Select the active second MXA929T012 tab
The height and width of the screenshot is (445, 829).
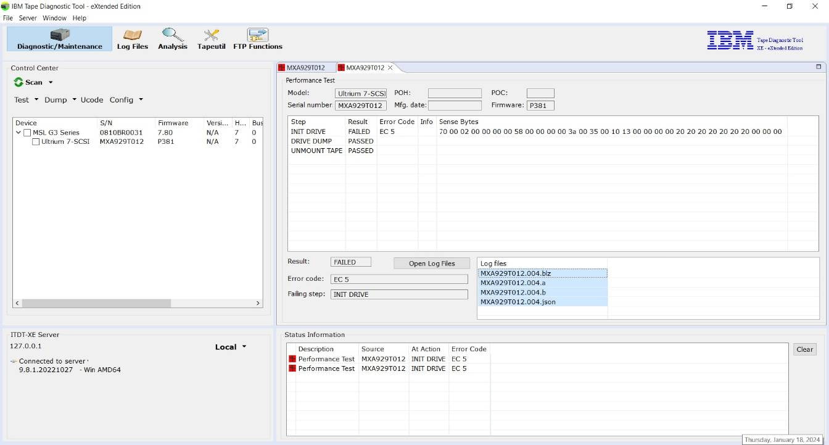tap(365, 68)
